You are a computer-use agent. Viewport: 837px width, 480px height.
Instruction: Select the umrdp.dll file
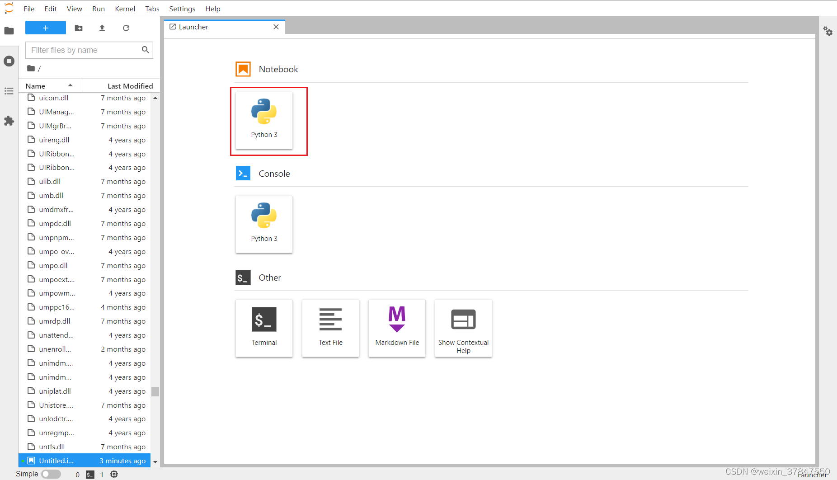(85, 321)
